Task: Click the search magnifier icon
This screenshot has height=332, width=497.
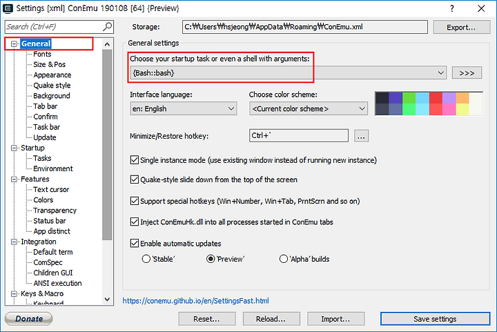Action: click(108, 27)
